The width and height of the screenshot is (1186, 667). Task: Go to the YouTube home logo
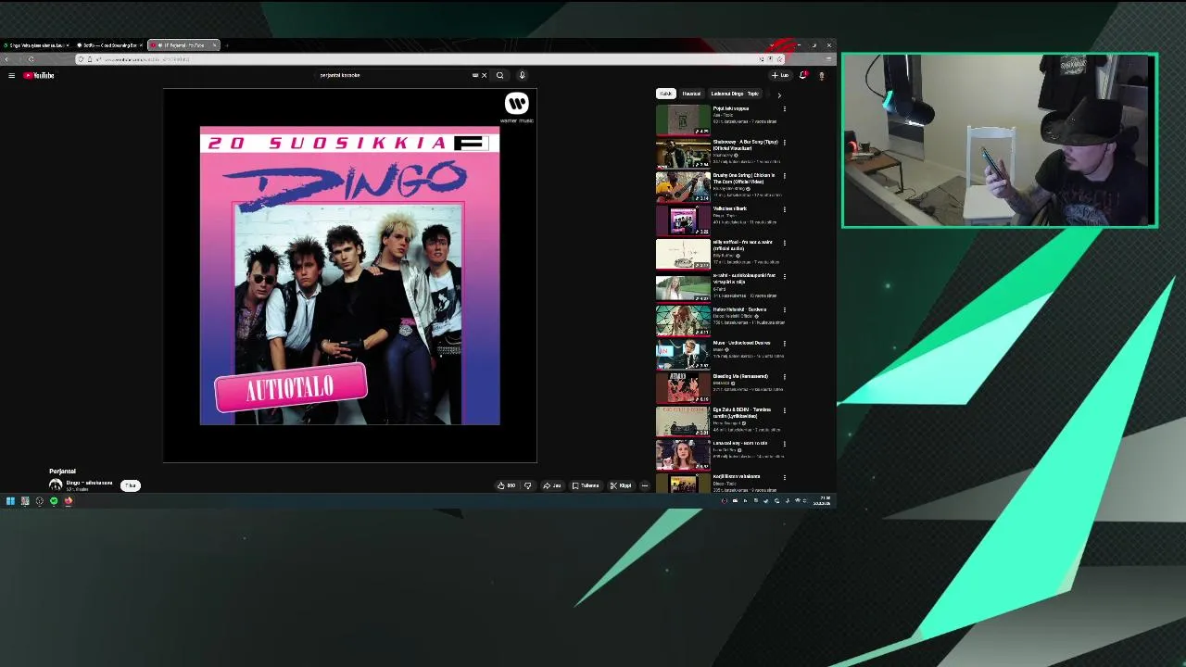(39, 75)
